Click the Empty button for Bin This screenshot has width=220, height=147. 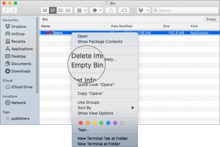211,19
